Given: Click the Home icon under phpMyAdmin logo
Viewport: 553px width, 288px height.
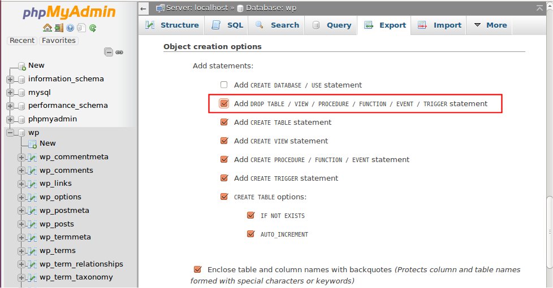Looking at the screenshot, I should pyautogui.click(x=47, y=28).
